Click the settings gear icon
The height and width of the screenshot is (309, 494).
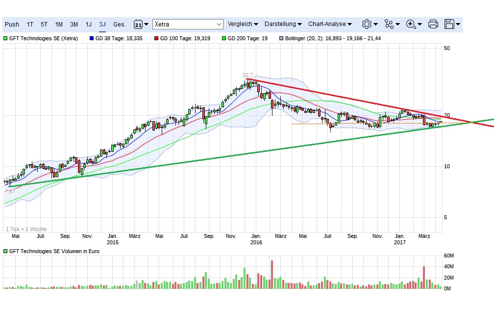367,25
